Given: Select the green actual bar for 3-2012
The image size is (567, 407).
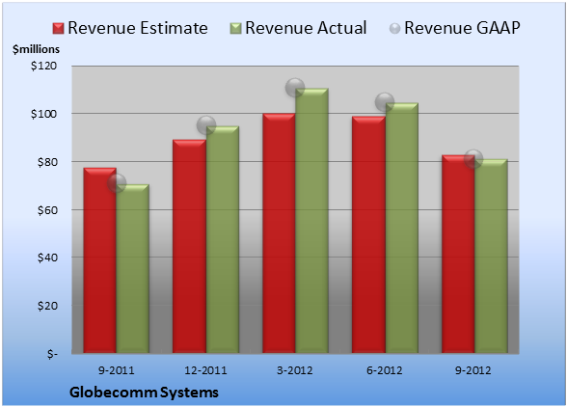Looking at the screenshot, I should coord(311,221).
